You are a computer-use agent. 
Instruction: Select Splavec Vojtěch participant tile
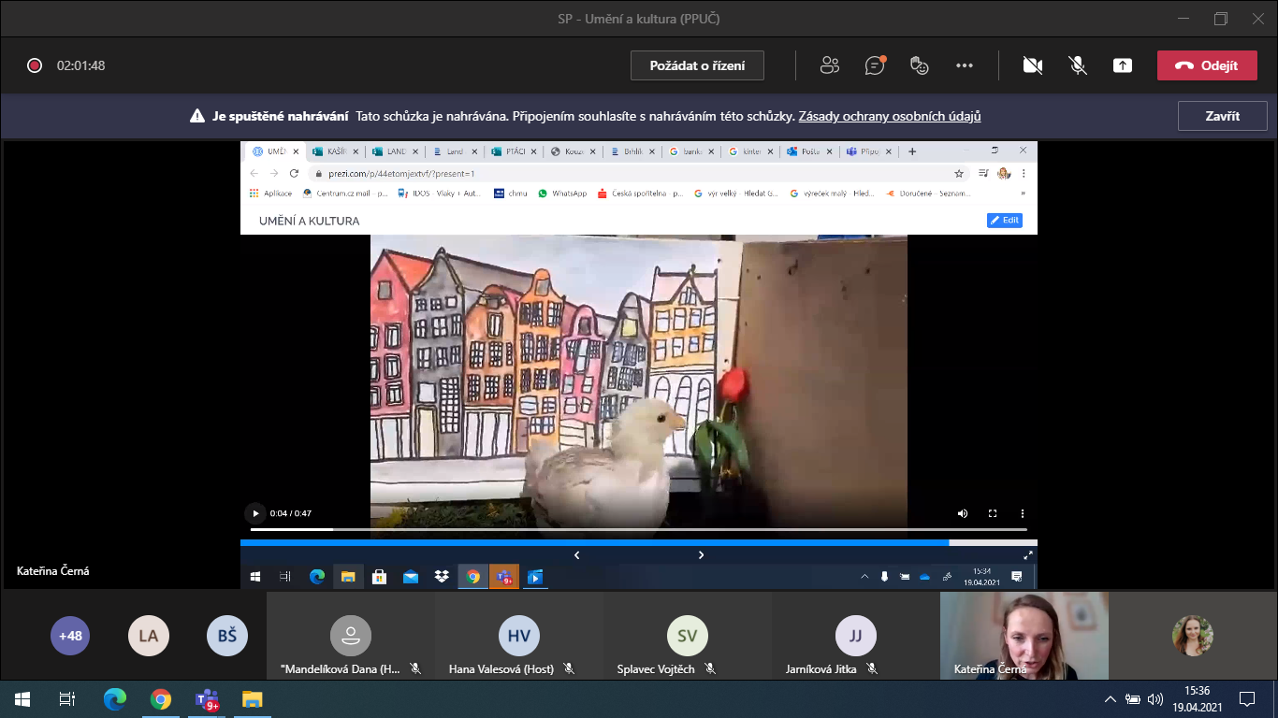687,636
